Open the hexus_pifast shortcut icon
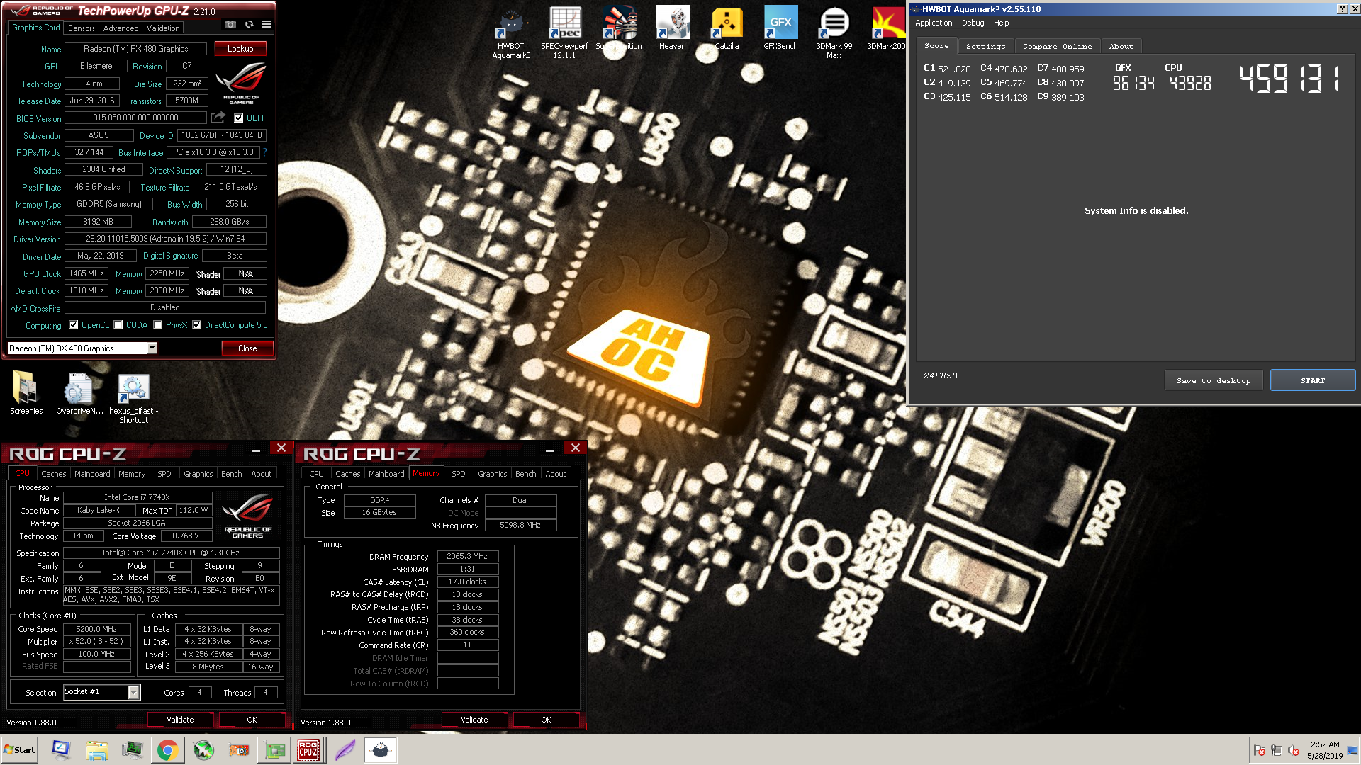 click(133, 398)
